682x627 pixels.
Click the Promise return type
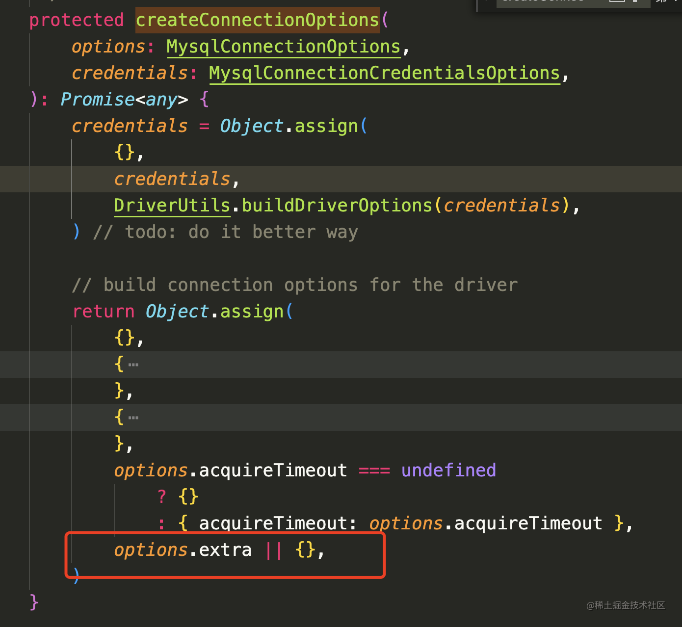(97, 100)
